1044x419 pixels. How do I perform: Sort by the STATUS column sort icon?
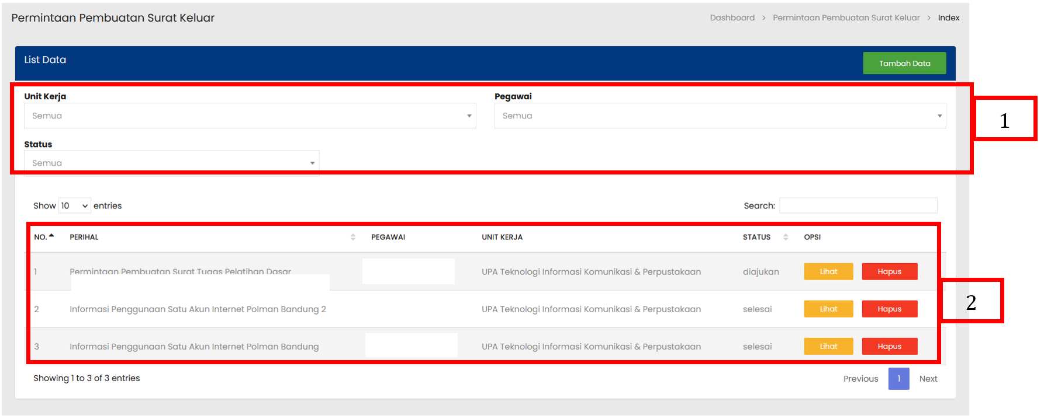(786, 237)
